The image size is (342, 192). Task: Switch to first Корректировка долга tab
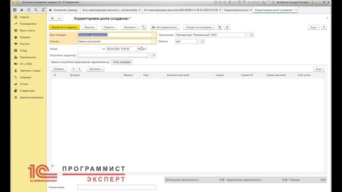pos(236,10)
